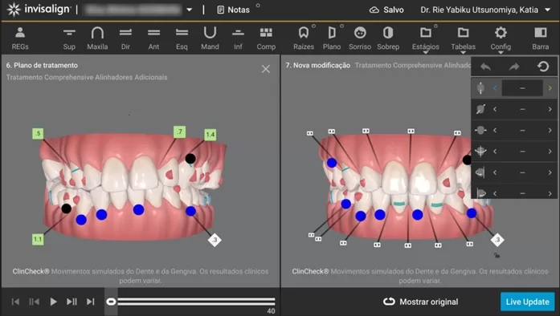Expand the Tabelas tables menu
This screenshot has width=560, height=316.
[x=464, y=39]
